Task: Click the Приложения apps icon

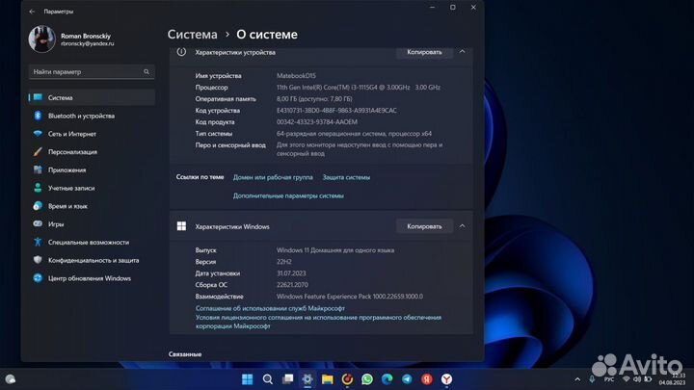Action: [38, 169]
